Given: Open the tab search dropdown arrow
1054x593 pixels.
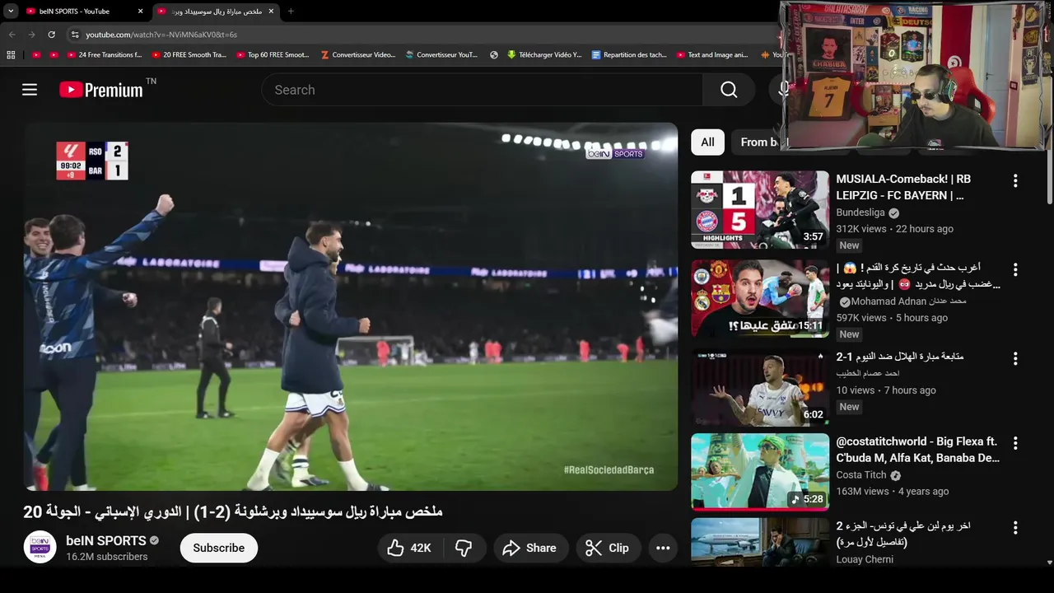Looking at the screenshot, I should 11,12.
